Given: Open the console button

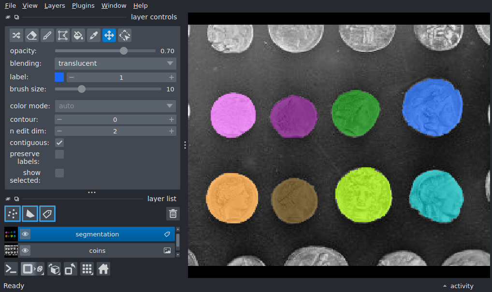Looking at the screenshot, I should point(11,269).
